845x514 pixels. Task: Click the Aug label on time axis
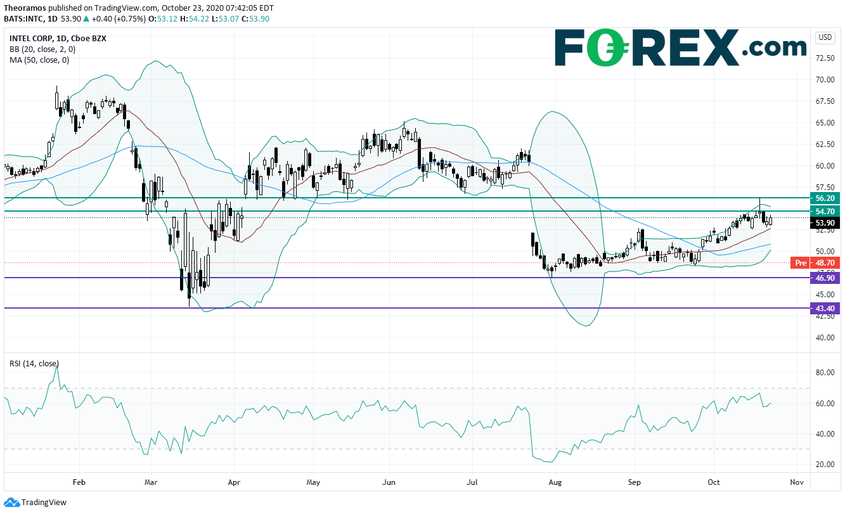[554, 482]
